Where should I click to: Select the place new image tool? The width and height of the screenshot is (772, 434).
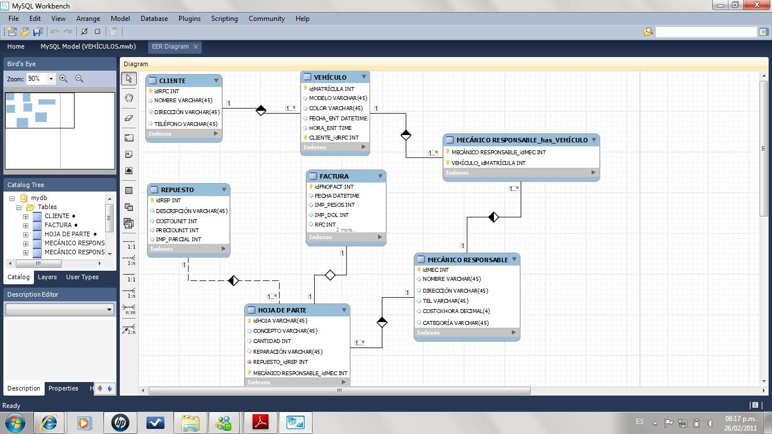pos(129,171)
